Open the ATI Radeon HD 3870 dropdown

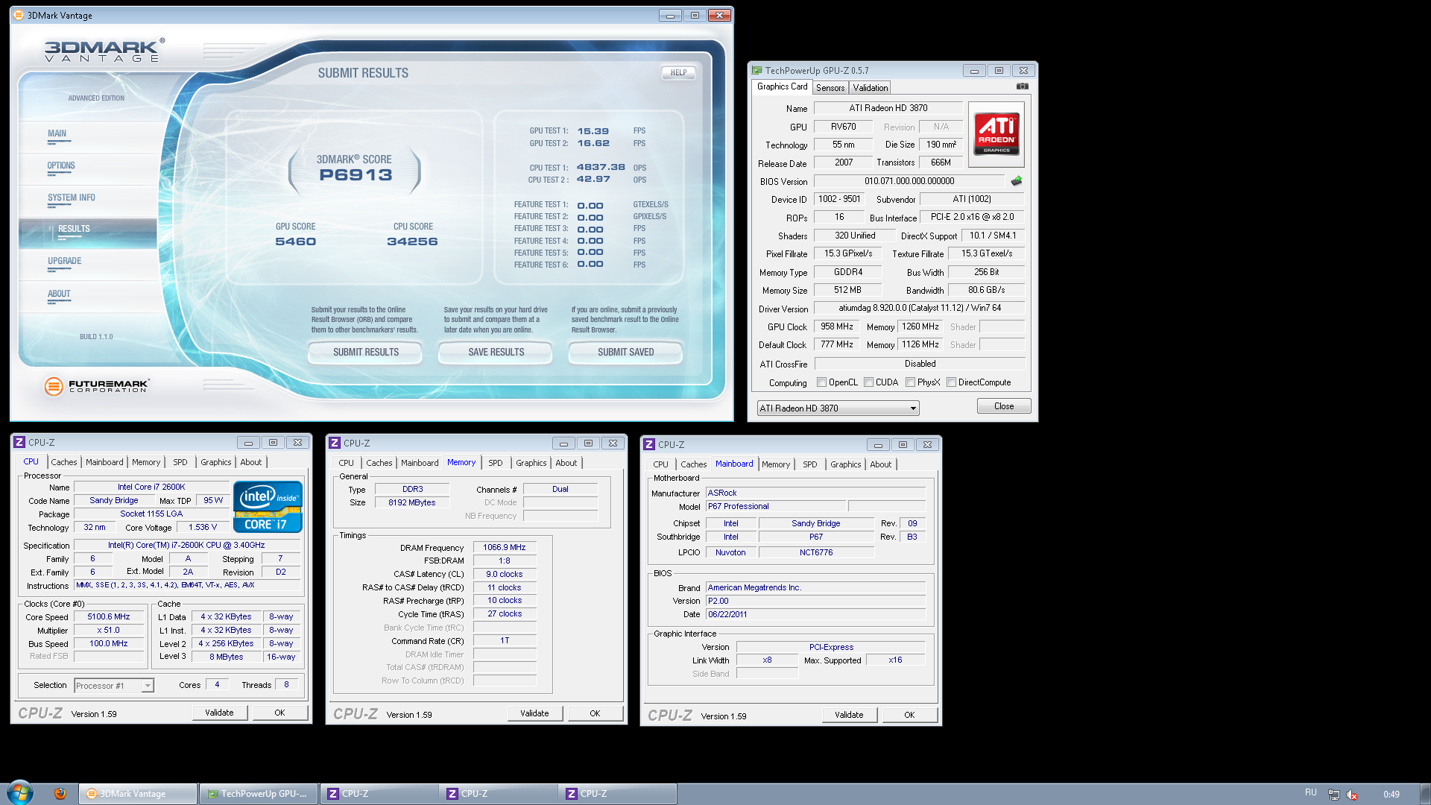tap(838, 408)
